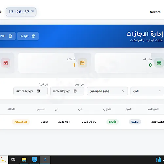This screenshot has height=164, width=164.
Task: Click the الحالة column header
Action: [11, 109]
